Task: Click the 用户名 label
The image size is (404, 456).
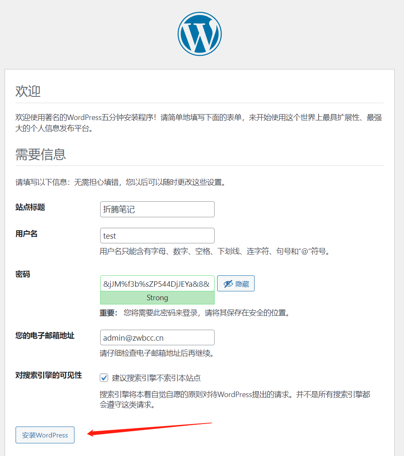Action: pos(27,234)
